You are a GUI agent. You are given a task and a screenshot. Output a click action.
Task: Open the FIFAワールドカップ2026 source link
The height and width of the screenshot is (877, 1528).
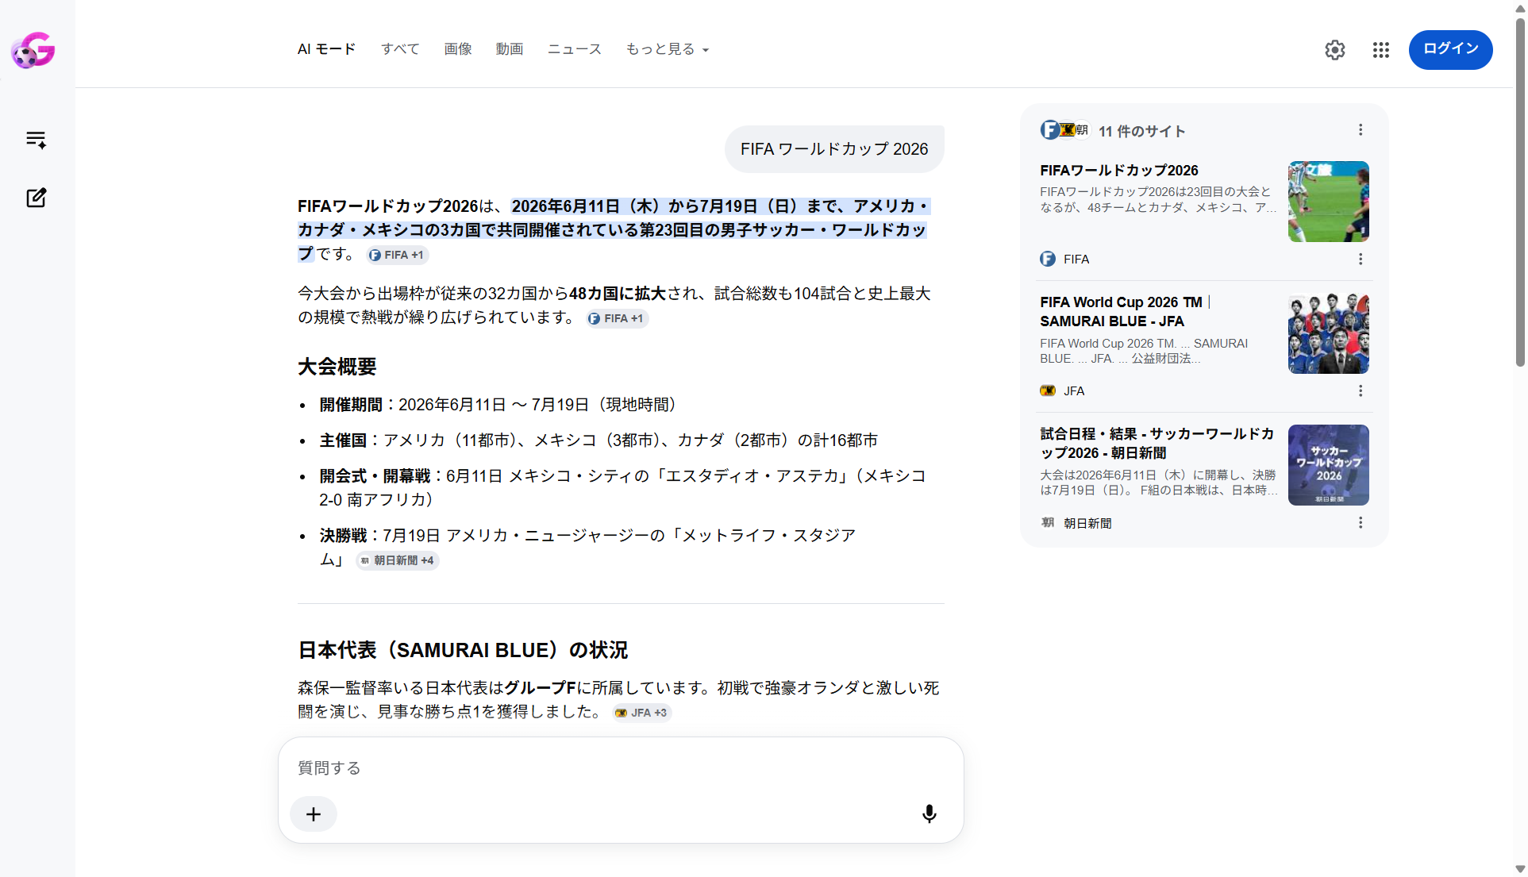[1119, 171]
